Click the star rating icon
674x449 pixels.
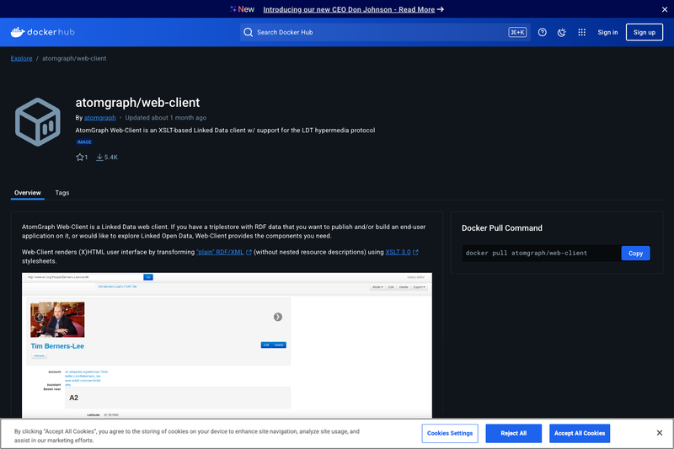80,158
